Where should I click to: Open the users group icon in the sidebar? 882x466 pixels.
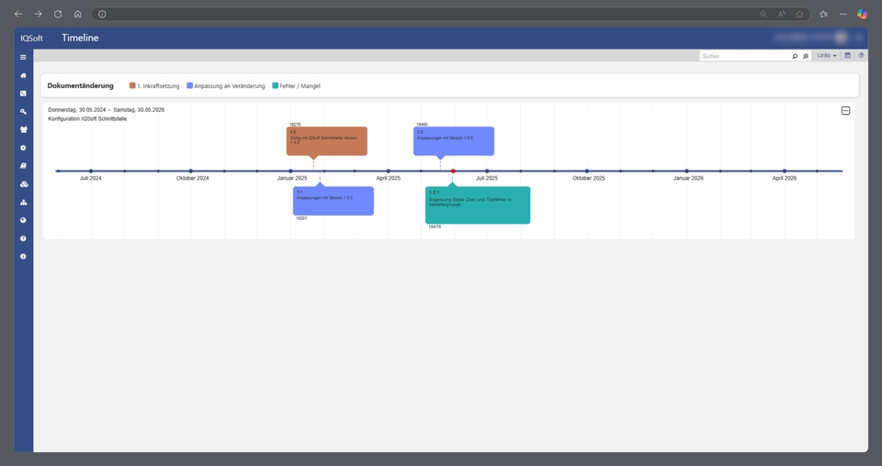[x=23, y=129]
